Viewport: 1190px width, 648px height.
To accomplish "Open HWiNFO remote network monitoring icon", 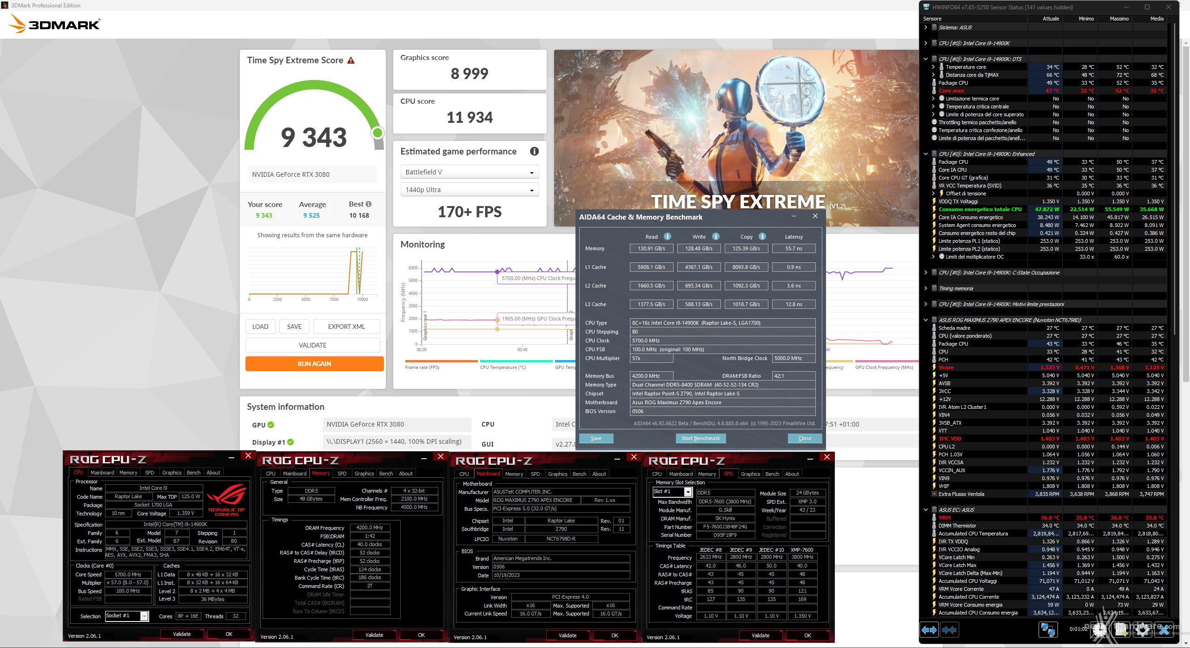I will 1048,630.
